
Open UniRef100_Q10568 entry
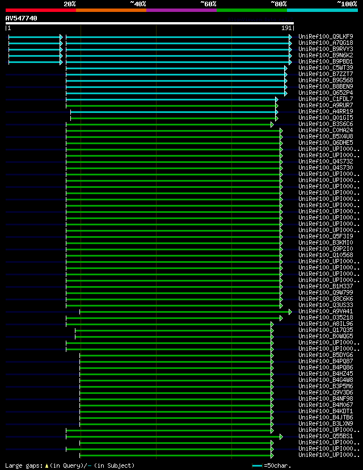(326, 255)
